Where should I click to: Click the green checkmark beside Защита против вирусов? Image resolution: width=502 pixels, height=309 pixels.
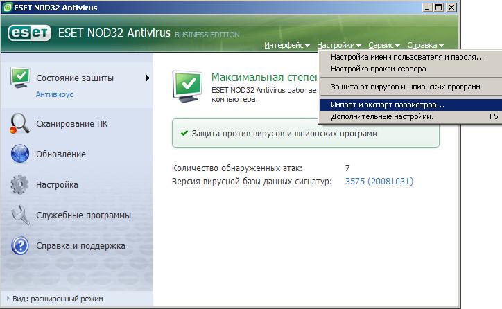click(x=184, y=133)
